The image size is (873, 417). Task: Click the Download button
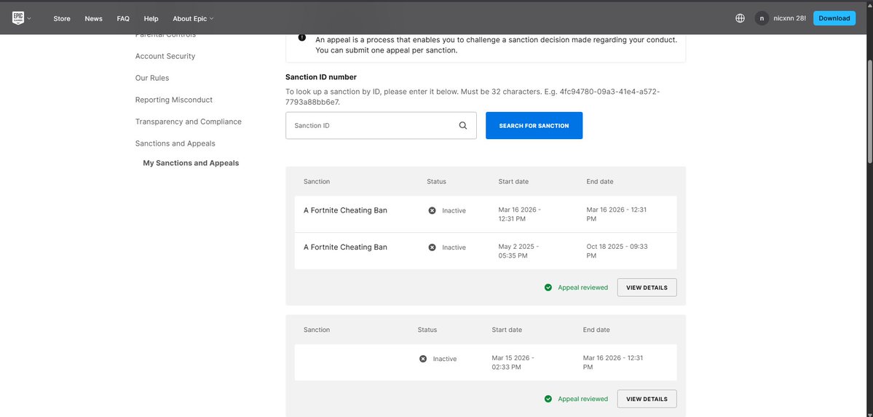[x=834, y=18]
